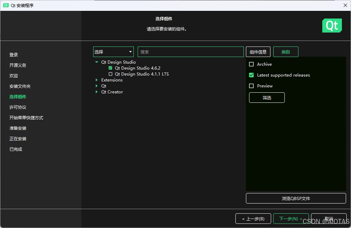Go back with the 上一步(B) button
Screen dimensions: 351x228
pos(253,219)
